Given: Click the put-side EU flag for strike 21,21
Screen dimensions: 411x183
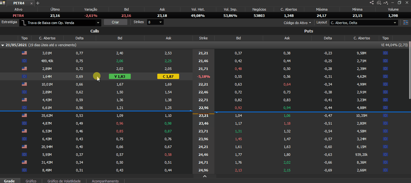Looking at the screenshot, I should pyautogui.click(x=385, y=53).
